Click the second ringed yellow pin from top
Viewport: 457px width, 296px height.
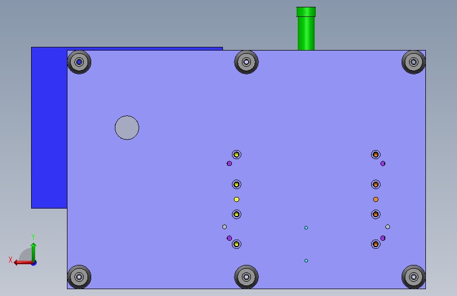click(236, 184)
